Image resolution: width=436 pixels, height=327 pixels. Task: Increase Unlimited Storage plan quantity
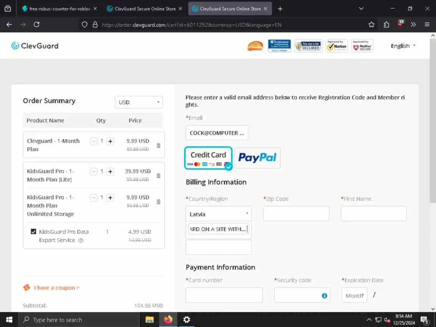(x=111, y=198)
